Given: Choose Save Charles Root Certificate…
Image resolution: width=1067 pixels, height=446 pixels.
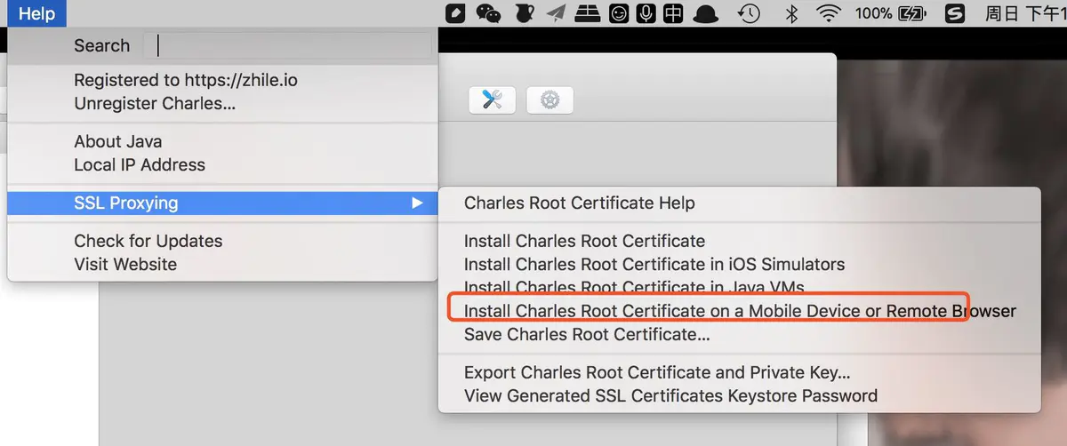Looking at the screenshot, I should (x=587, y=334).
